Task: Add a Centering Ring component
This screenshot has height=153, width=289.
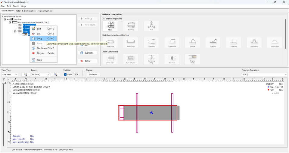Action: point(151,59)
